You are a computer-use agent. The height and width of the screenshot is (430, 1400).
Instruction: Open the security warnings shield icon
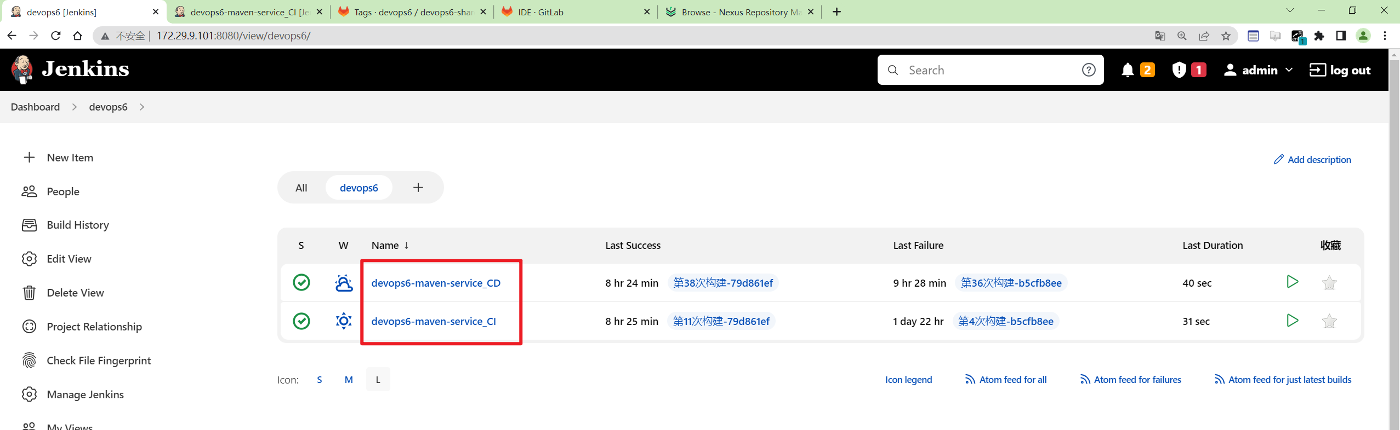pyautogui.click(x=1179, y=70)
